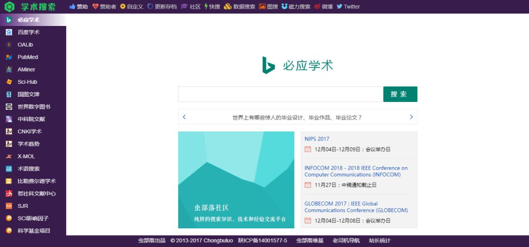The width and height of the screenshot is (529, 247).
Task: Select CNKI学术 from sidebar
Action: [x=29, y=131]
